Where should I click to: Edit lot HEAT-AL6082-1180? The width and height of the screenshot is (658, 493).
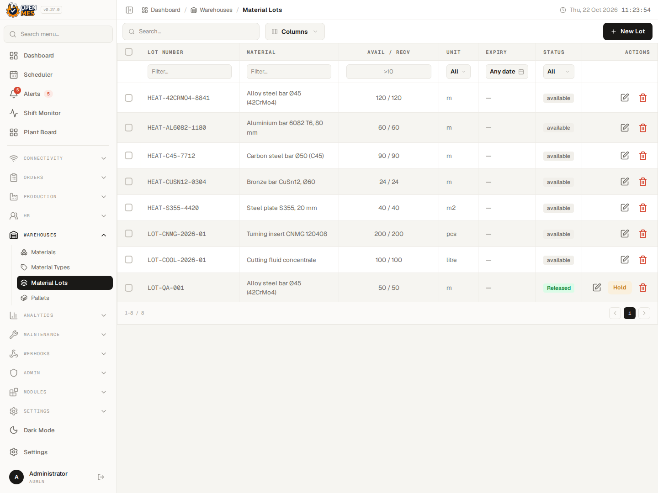coord(625,128)
